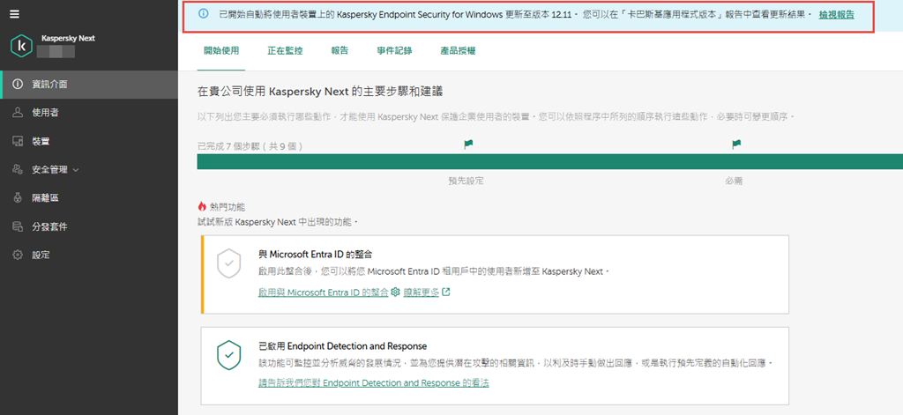Viewport: 903px width, 415px height.
Task: Click the 分發套件 package icon in sidebar
Action: click(x=17, y=226)
